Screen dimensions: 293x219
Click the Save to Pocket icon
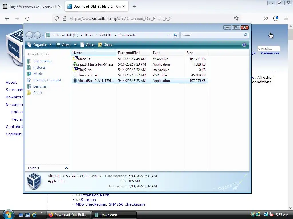tap(265, 18)
